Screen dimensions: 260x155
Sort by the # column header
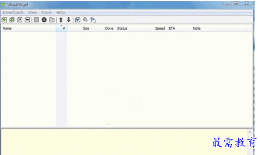(61, 28)
